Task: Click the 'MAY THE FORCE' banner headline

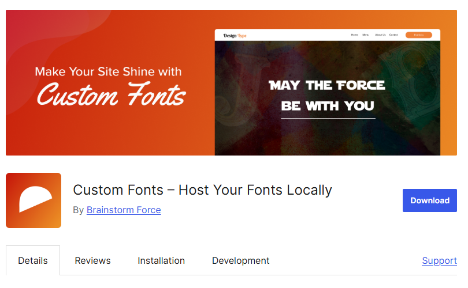Action: coord(327,85)
